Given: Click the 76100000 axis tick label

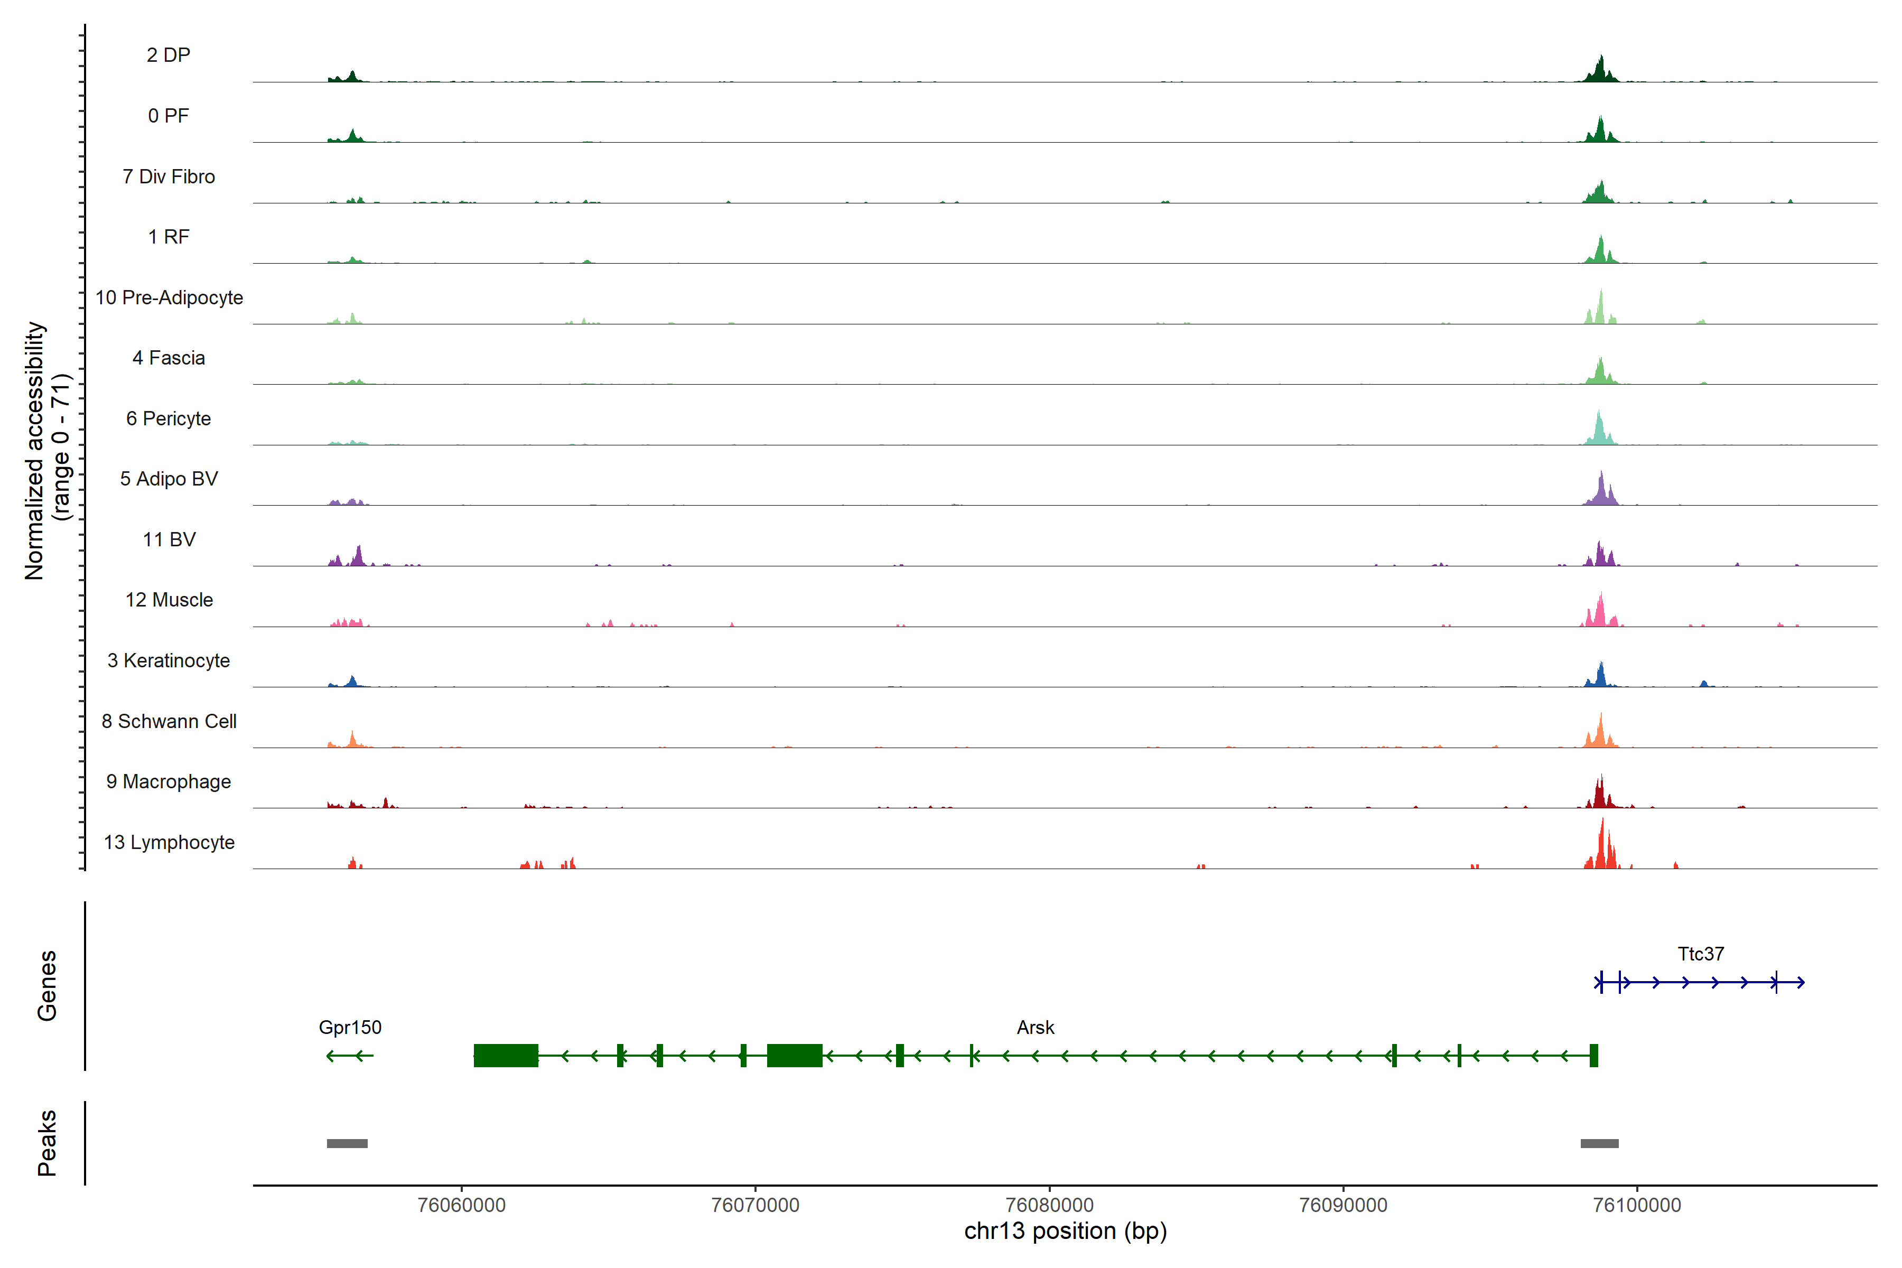Looking at the screenshot, I should pyautogui.click(x=1636, y=1205).
